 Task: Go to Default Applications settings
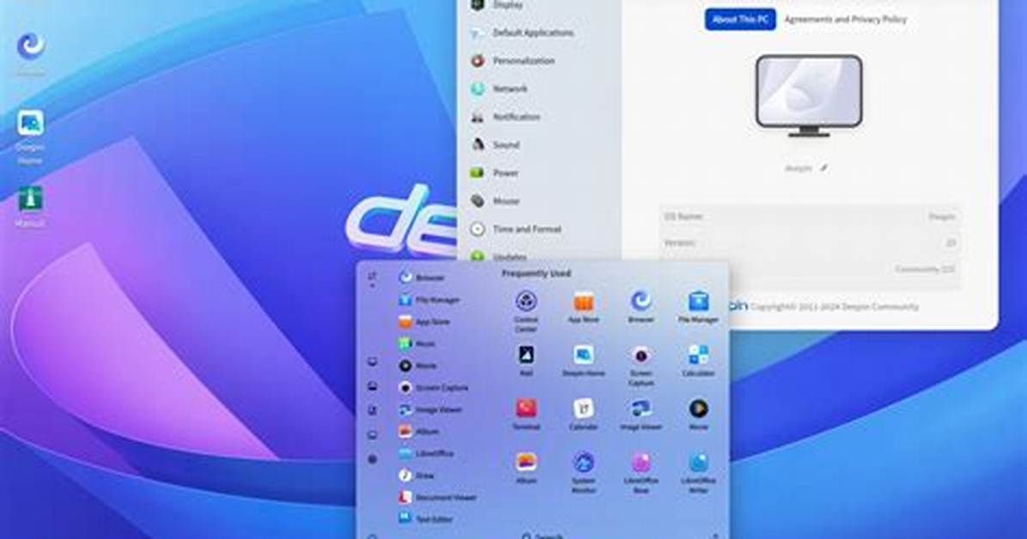tap(522, 33)
